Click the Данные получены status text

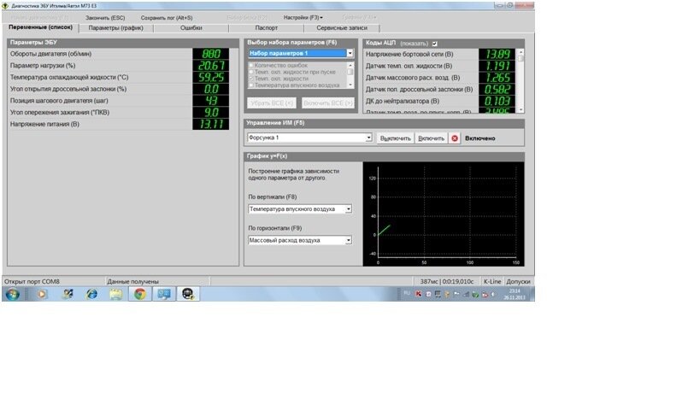coord(133,281)
